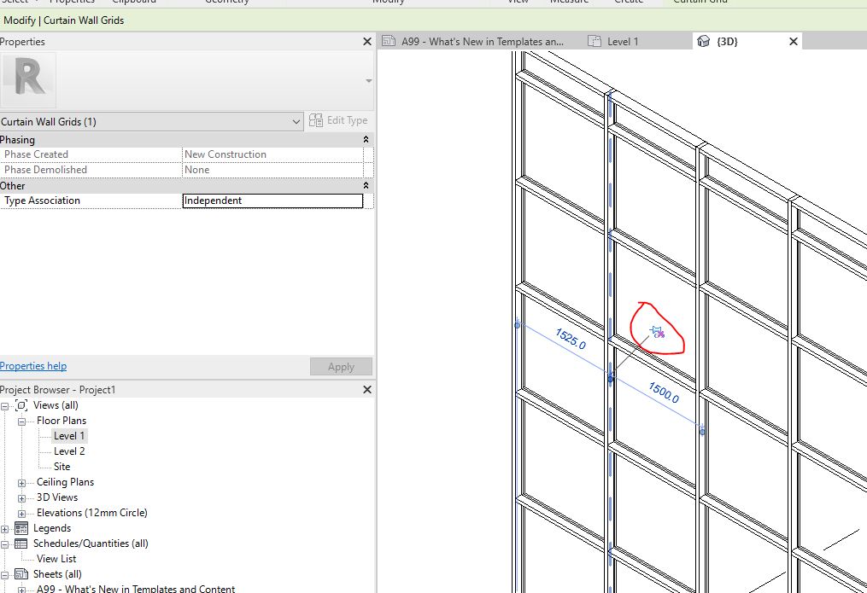This screenshot has height=593, width=867.
Task: Select View List schedule
Action: tap(56, 559)
